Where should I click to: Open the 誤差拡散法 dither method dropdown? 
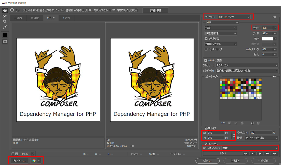tap(221, 33)
